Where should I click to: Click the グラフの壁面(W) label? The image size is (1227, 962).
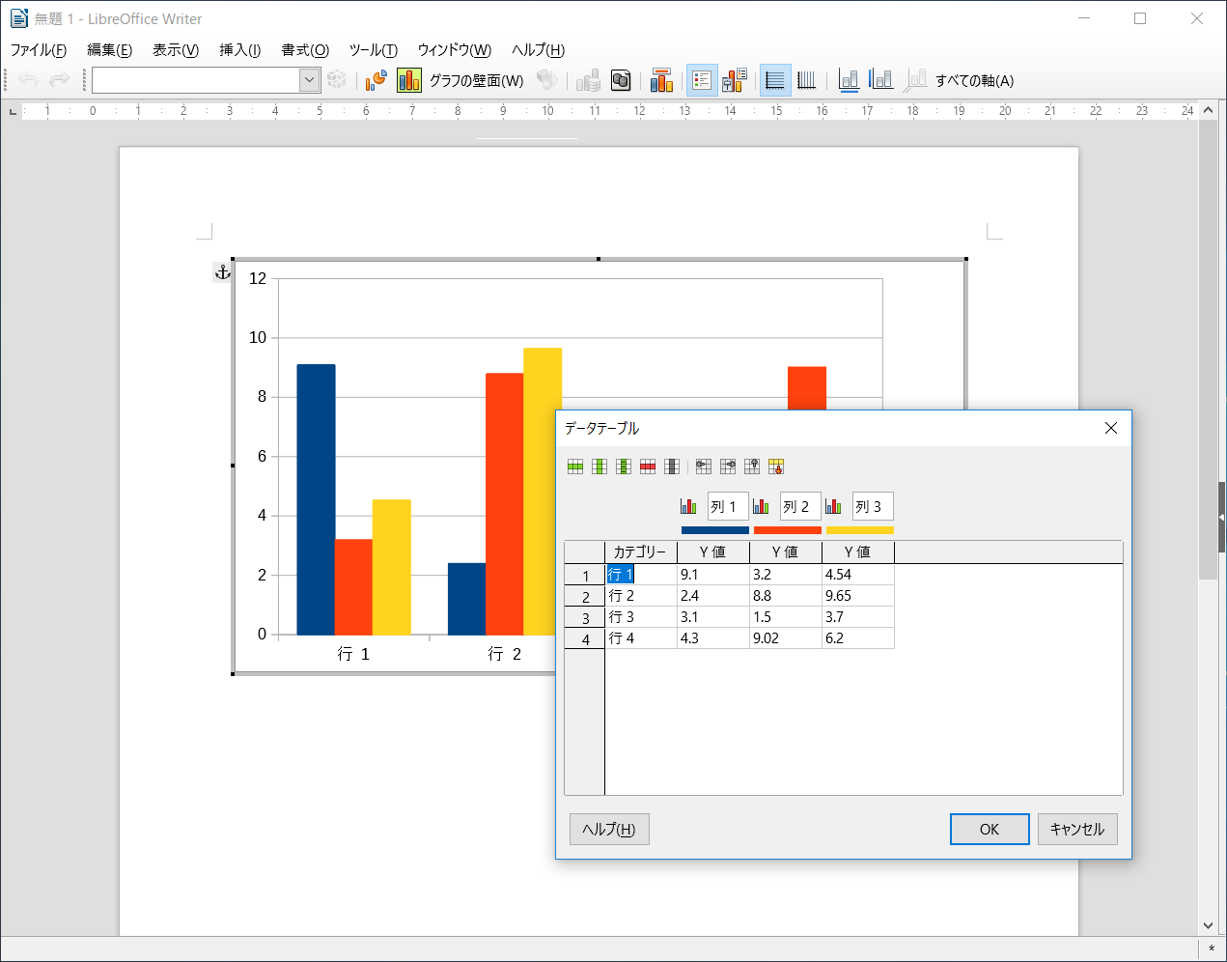pyautogui.click(x=476, y=80)
